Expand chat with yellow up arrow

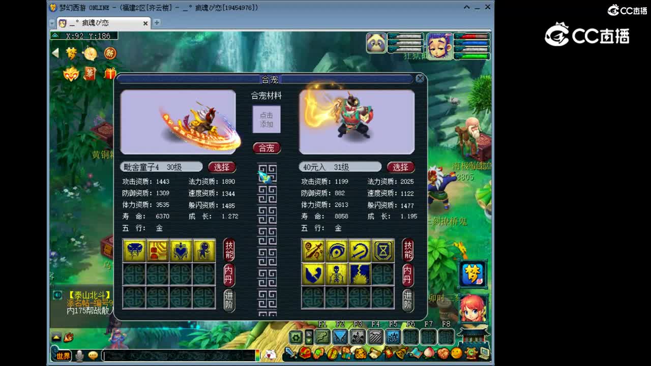(56, 337)
